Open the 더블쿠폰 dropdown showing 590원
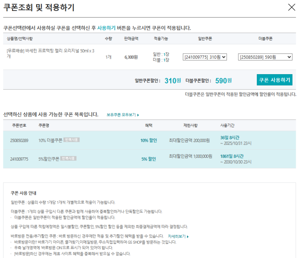 pos(265,57)
